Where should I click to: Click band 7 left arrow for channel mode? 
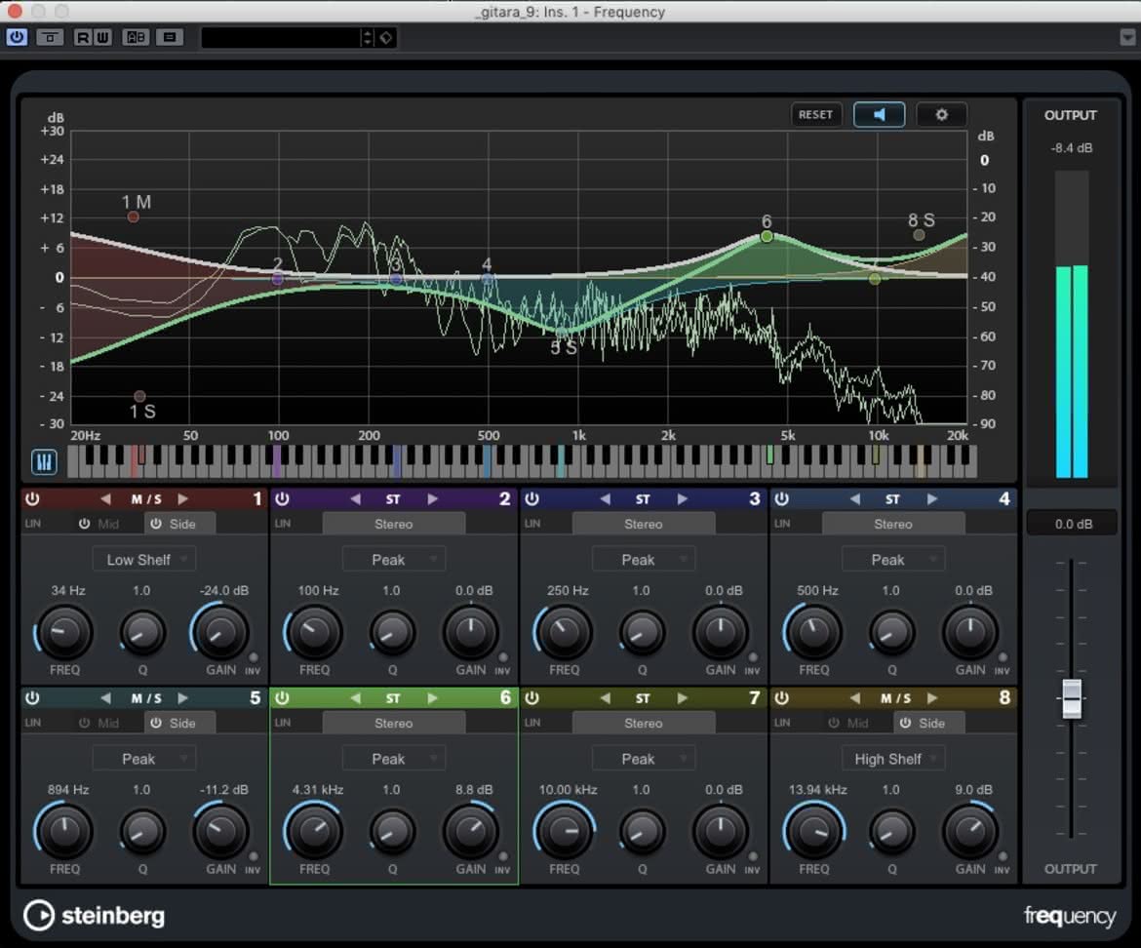606,698
